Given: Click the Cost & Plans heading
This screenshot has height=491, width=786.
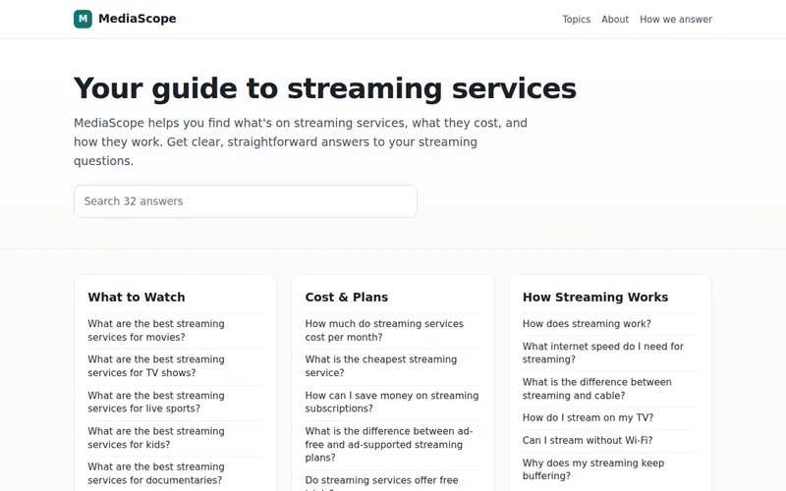Looking at the screenshot, I should coord(347,297).
